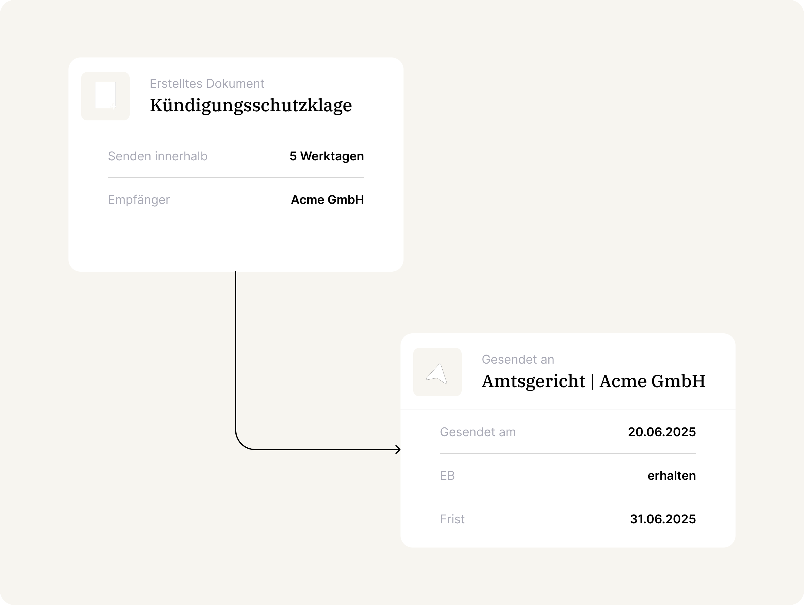Click the Erstelltes Dokument label
804x605 pixels.
(206, 83)
